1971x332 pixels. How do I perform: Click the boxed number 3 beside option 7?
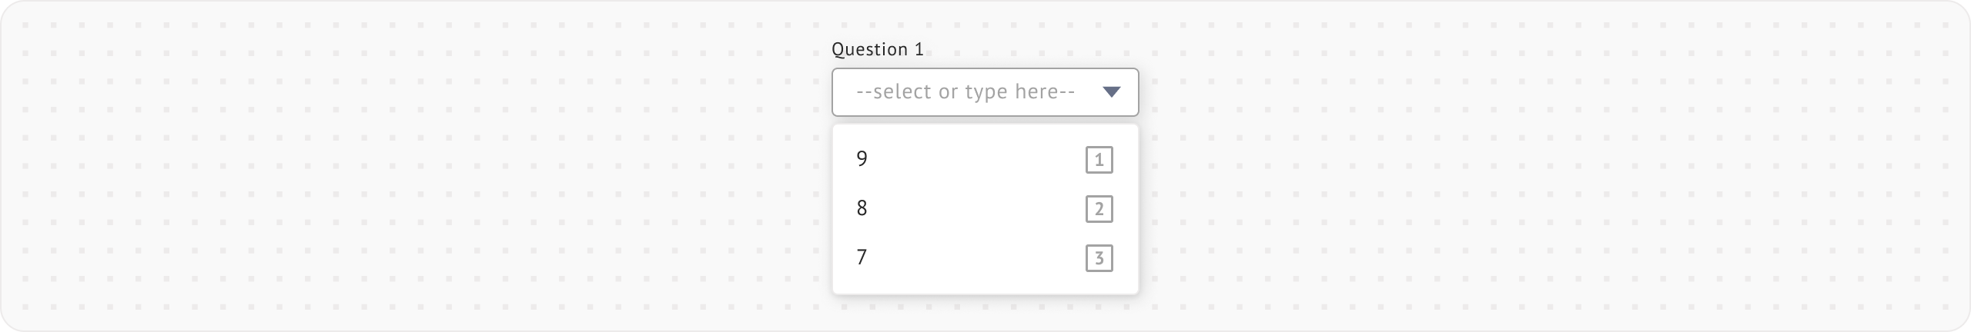pos(1099,258)
